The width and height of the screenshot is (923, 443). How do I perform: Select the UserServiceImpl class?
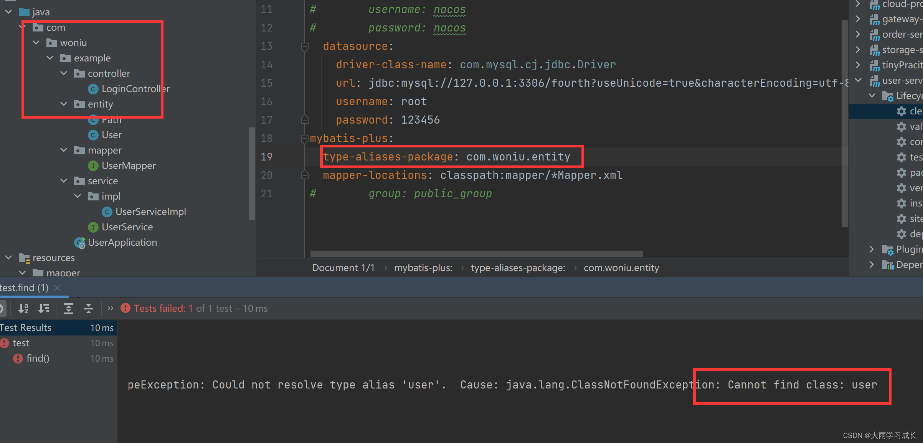click(150, 212)
